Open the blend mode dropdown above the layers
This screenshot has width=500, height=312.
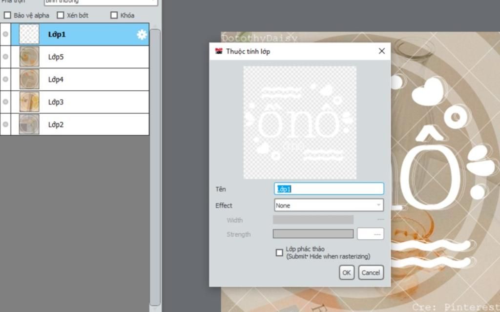tap(101, 2)
